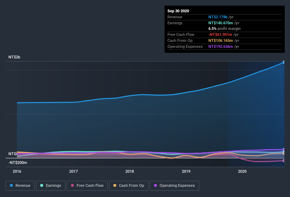Click the teal Earnings legend dot
Viewport: 290px width, 197px height.
point(42,185)
